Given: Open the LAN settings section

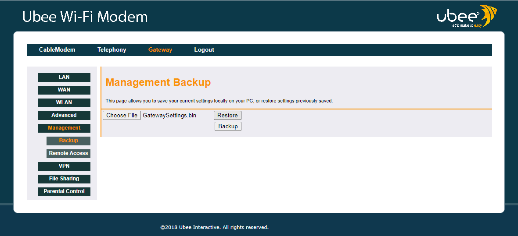Looking at the screenshot, I should point(64,77).
